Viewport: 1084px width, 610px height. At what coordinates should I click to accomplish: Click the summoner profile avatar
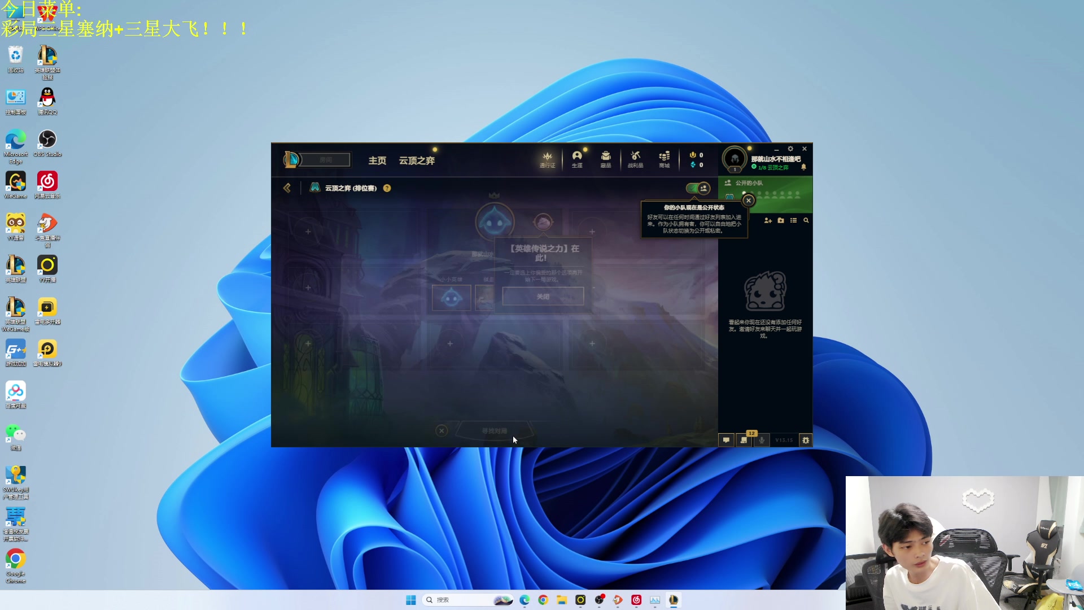pyautogui.click(x=735, y=159)
